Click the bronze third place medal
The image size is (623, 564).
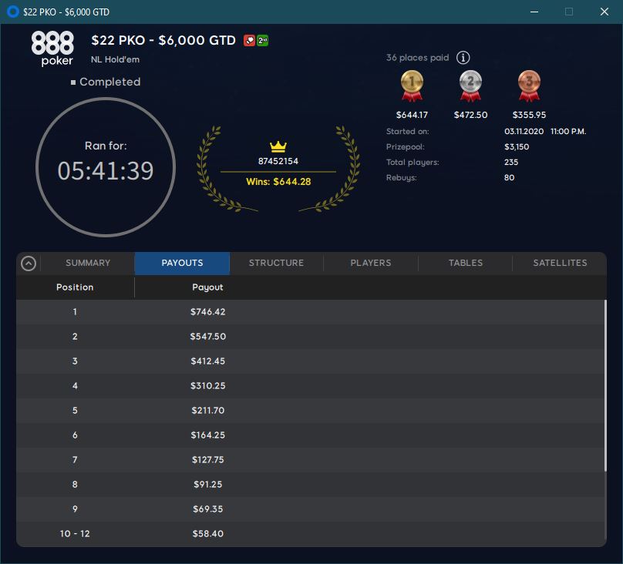click(529, 86)
